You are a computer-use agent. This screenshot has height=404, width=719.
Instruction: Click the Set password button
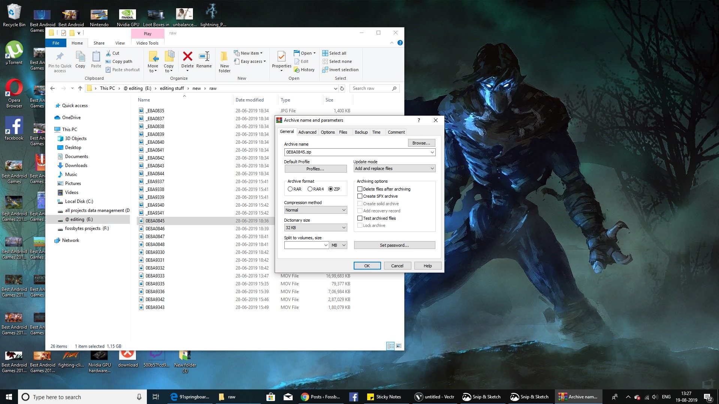click(x=394, y=245)
